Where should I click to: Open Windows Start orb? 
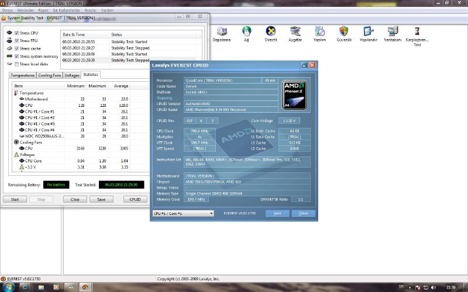(8, 287)
